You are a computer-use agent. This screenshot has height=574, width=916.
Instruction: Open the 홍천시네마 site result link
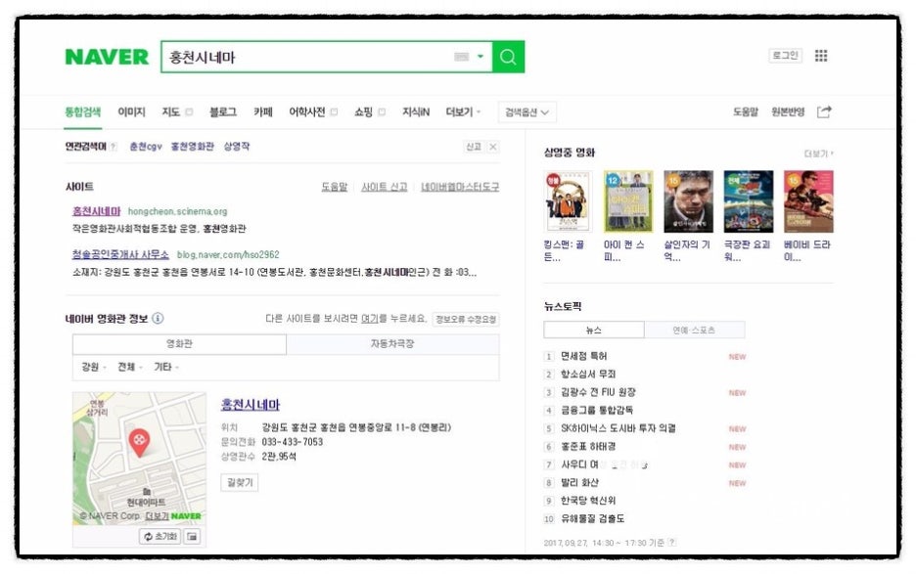[x=96, y=211]
